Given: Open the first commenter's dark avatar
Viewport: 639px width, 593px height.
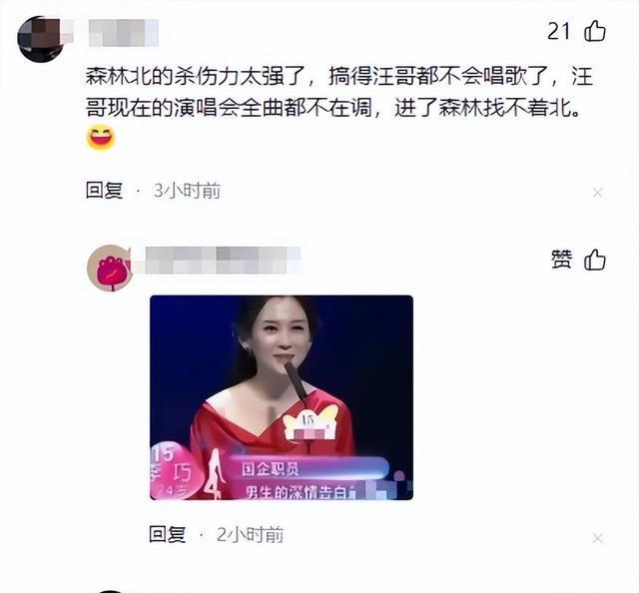Looking at the screenshot, I should [40, 39].
